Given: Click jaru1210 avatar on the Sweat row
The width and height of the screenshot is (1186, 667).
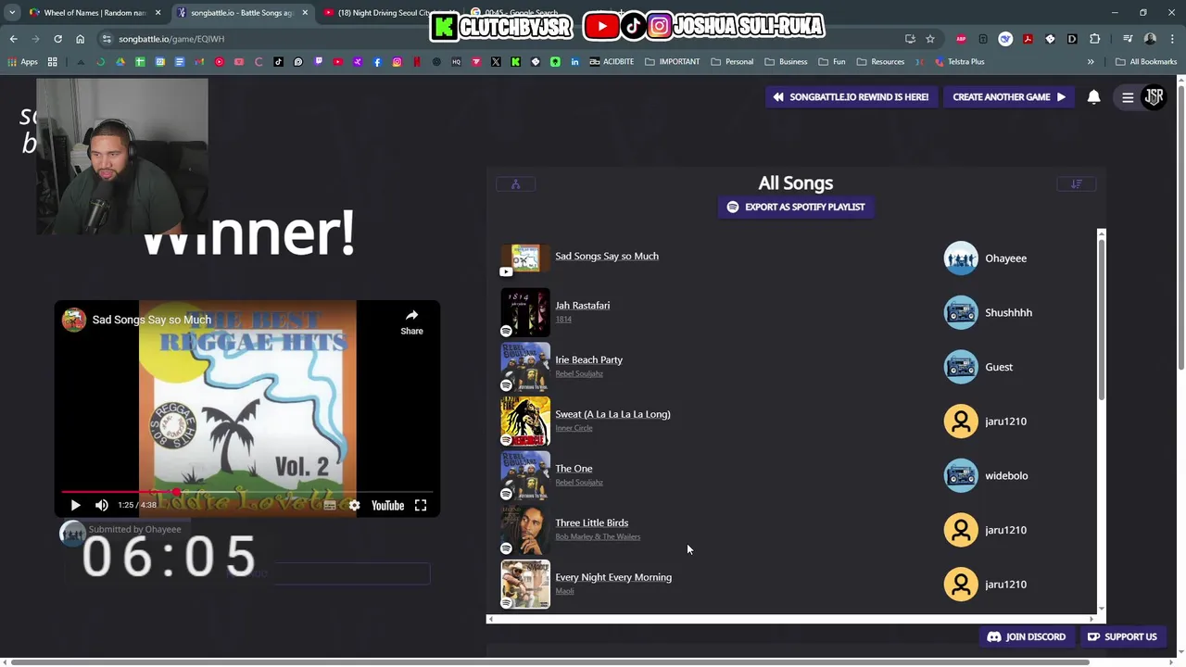Looking at the screenshot, I should click(x=961, y=422).
